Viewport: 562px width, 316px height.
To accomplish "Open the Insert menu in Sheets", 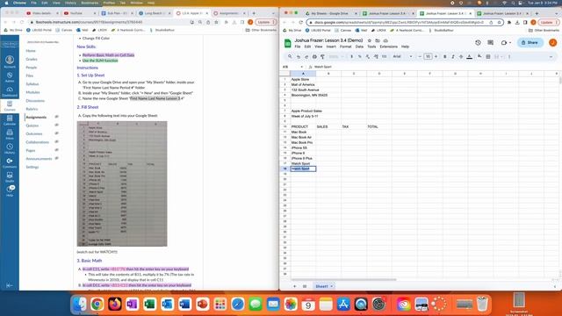I will 331,47.
